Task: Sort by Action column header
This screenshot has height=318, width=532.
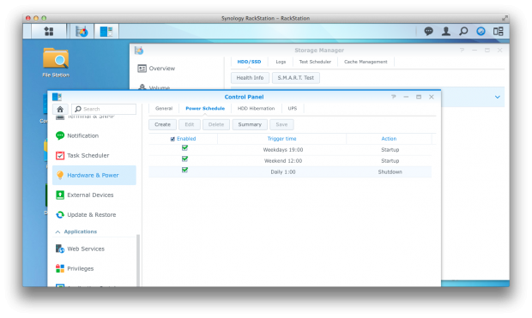Action: (x=389, y=139)
